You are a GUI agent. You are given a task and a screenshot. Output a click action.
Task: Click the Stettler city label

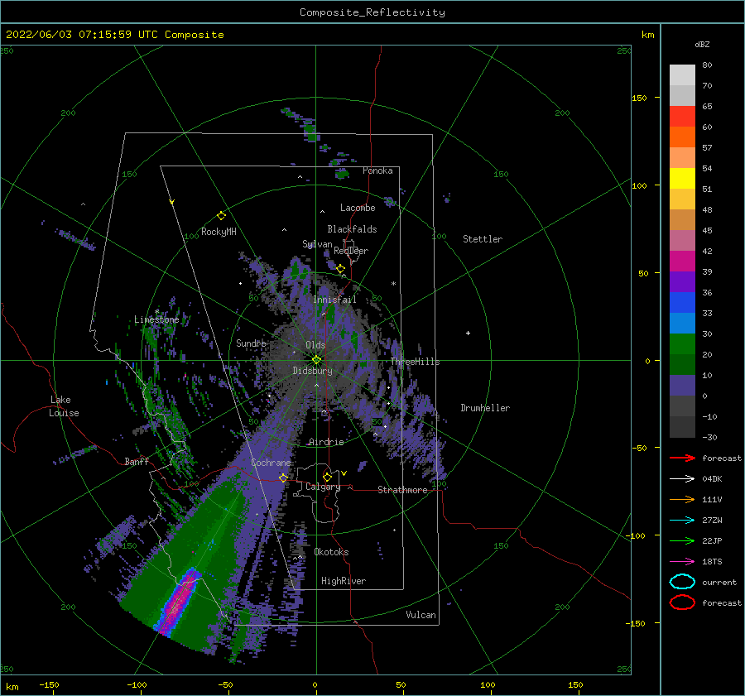tap(483, 239)
